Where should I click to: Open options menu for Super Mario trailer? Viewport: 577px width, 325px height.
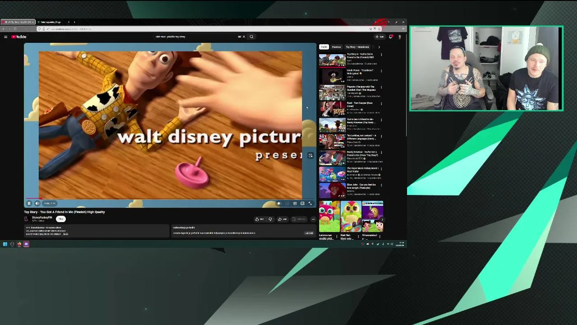381,168
